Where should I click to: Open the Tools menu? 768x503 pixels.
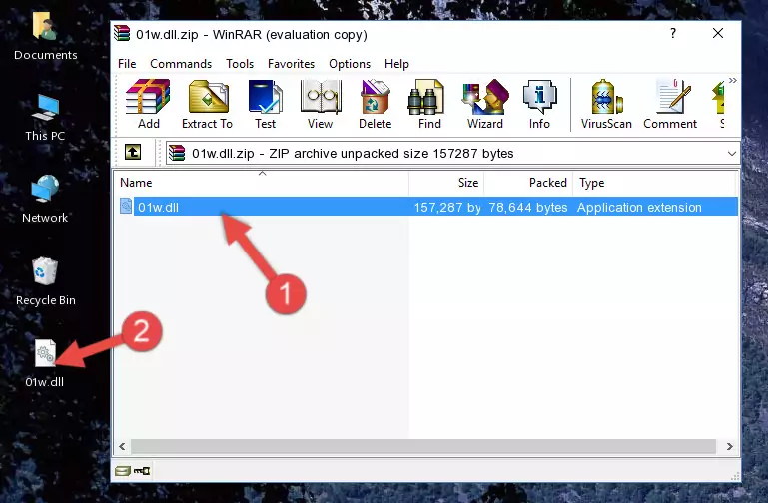[240, 64]
